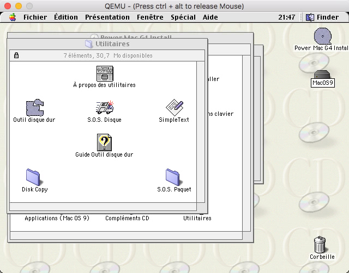Image resolution: width=349 pixels, height=273 pixels.
Task: Click Applications (Mac OS 9) in the back window
Action: pos(57,218)
